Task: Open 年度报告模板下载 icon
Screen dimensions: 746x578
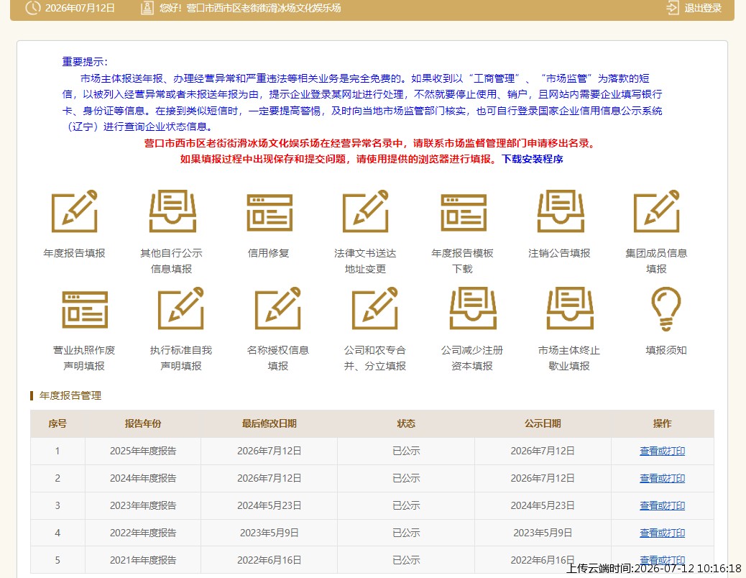Action: coord(464,211)
